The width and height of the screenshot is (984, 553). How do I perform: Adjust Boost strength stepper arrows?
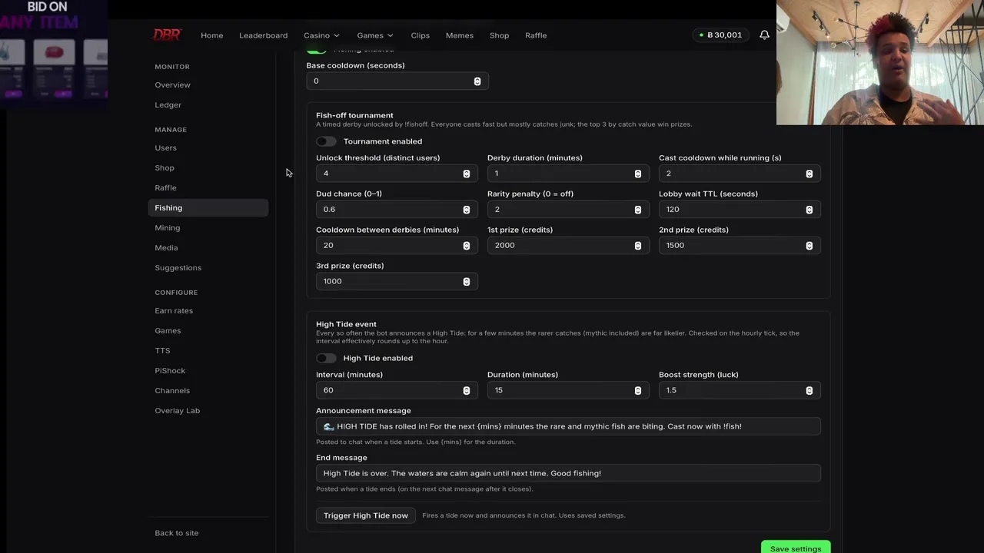[x=809, y=390]
